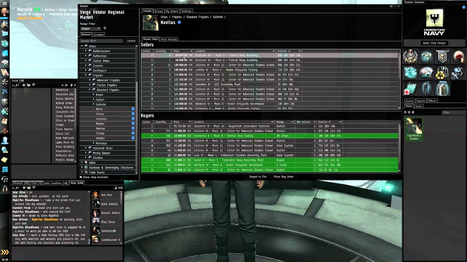The height and width of the screenshot is (262, 467).
Task: Open station locker storage icon
Action: coord(442,89)
